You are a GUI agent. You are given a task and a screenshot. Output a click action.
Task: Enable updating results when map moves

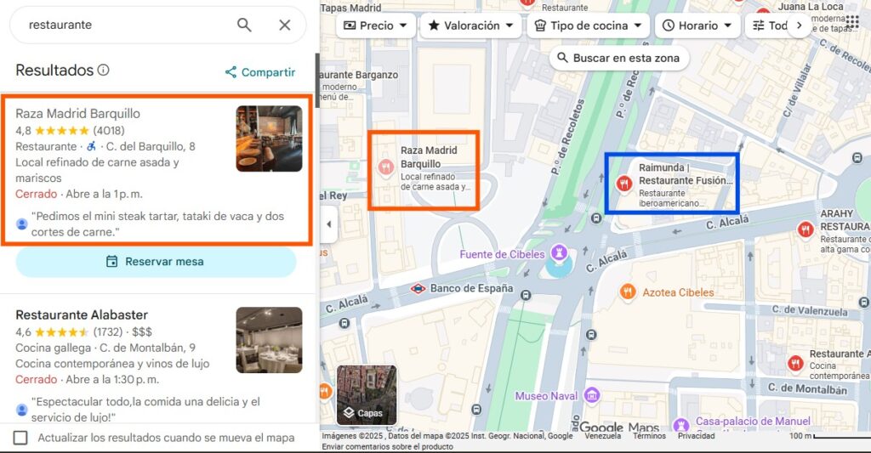21,438
